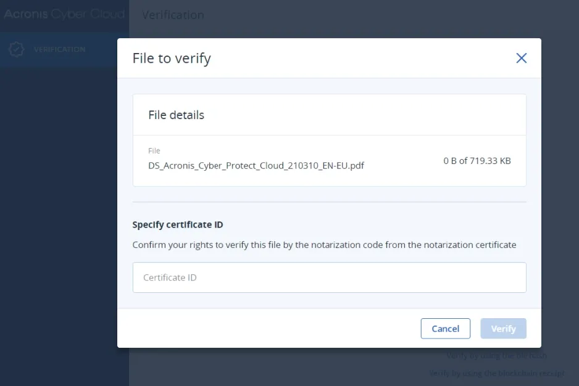Click the notarization code instruction text
Image resolution: width=579 pixels, height=386 pixels.
(324, 245)
